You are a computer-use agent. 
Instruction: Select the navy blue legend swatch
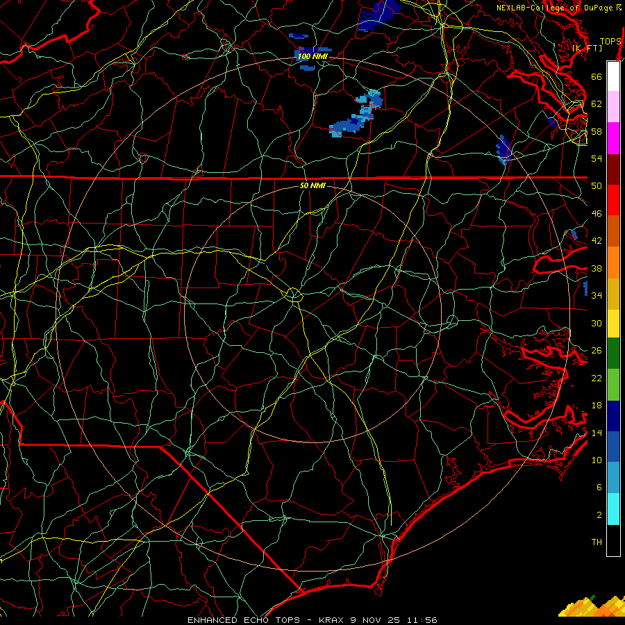[x=613, y=416]
